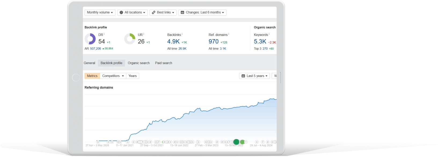Screen dimensions: 442x157
Task: Click the Referring domains chart title
Action: tap(99, 87)
